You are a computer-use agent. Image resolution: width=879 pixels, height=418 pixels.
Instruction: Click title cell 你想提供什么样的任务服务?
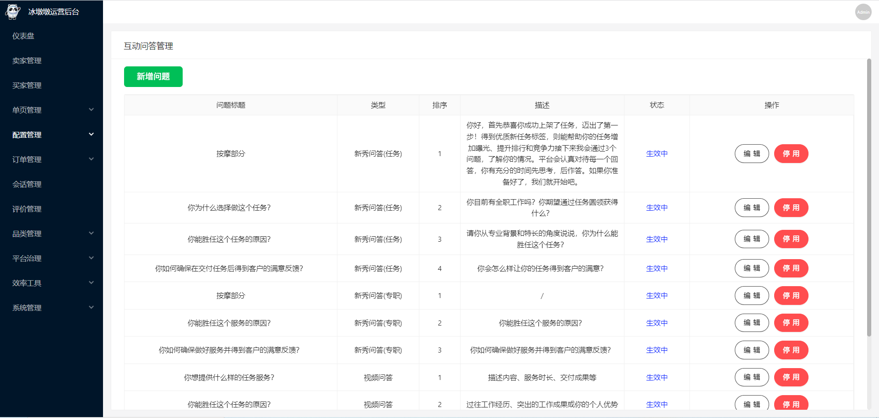229,377
